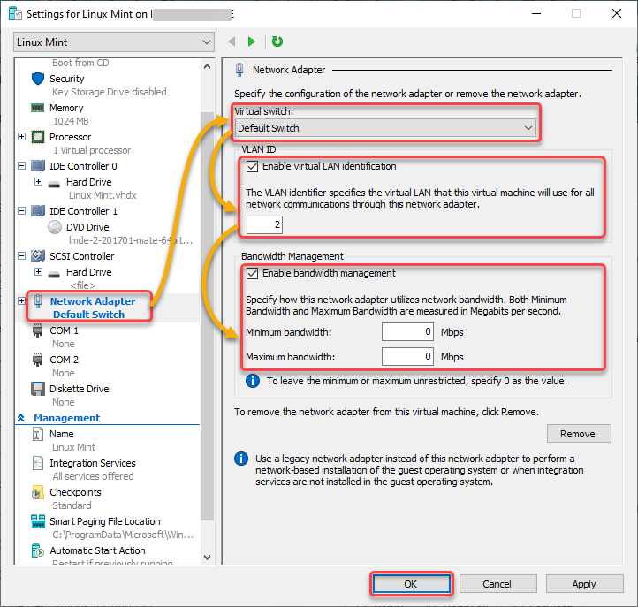Screen dimensions: 638x607
Task: Select the Smart Paging File Location icon
Action: click(x=38, y=521)
